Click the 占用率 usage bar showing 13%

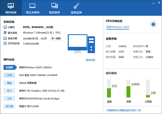[148, 88]
